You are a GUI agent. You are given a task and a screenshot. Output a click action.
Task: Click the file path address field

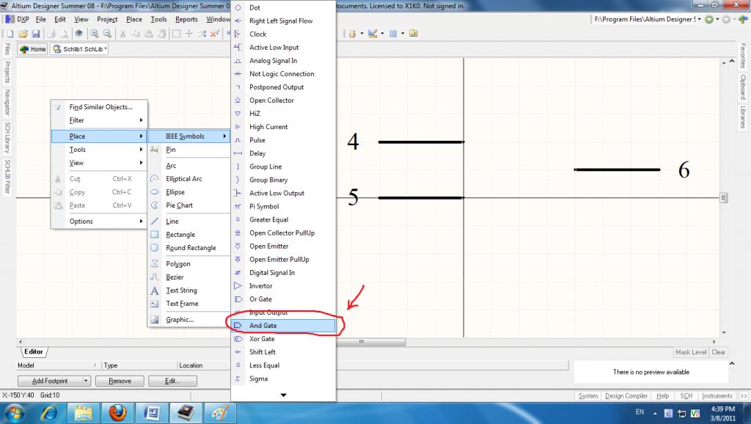pyautogui.click(x=645, y=19)
